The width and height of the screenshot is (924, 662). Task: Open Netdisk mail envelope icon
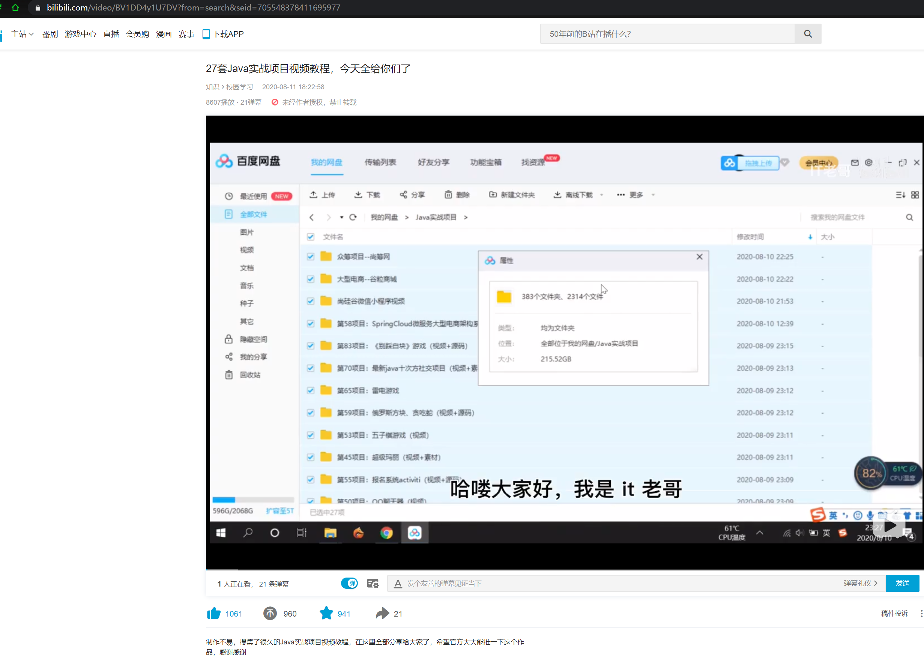point(855,162)
